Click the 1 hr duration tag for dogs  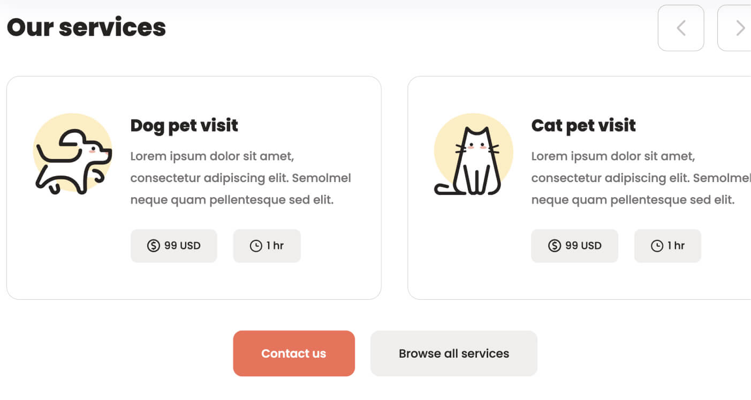(x=267, y=246)
